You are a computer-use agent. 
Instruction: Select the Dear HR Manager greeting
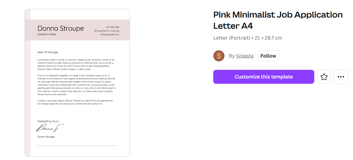(48, 52)
